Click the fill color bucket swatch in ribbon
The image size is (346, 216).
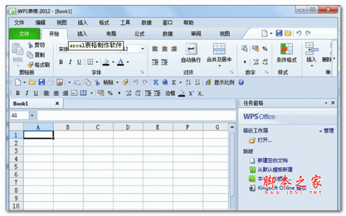106,62
